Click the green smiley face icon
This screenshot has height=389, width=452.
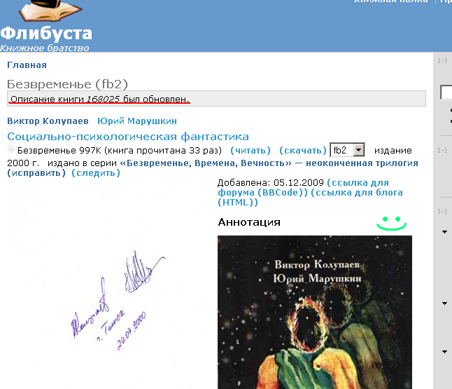[391, 223]
